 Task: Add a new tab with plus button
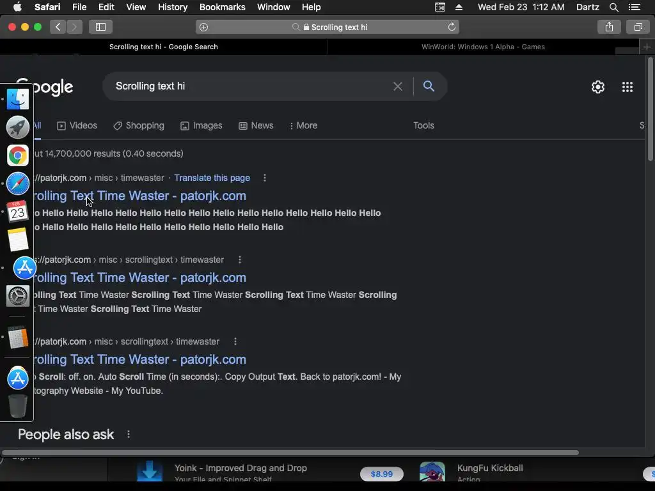coord(647,47)
